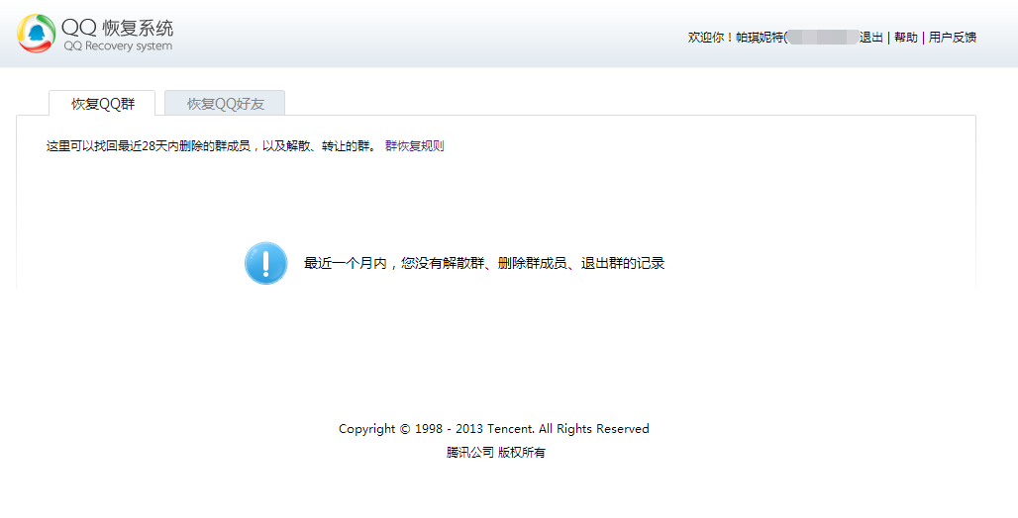Open the 群恢复规则 link

(414, 146)
